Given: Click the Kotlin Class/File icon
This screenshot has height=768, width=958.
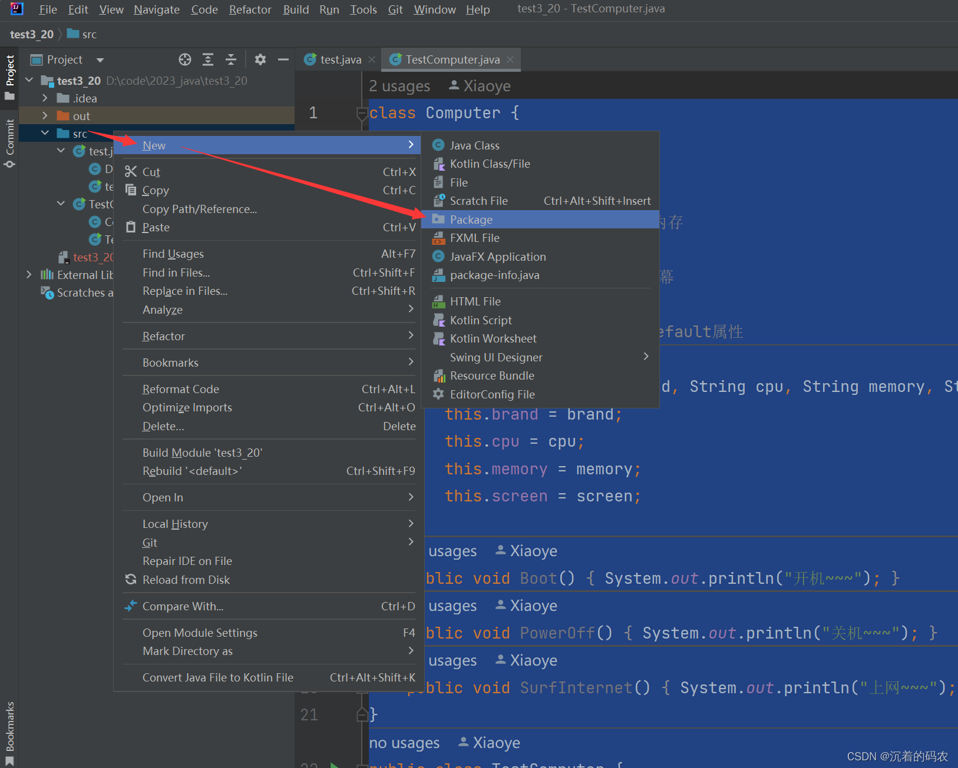Looking at the screenshot, I should point(438,164).
